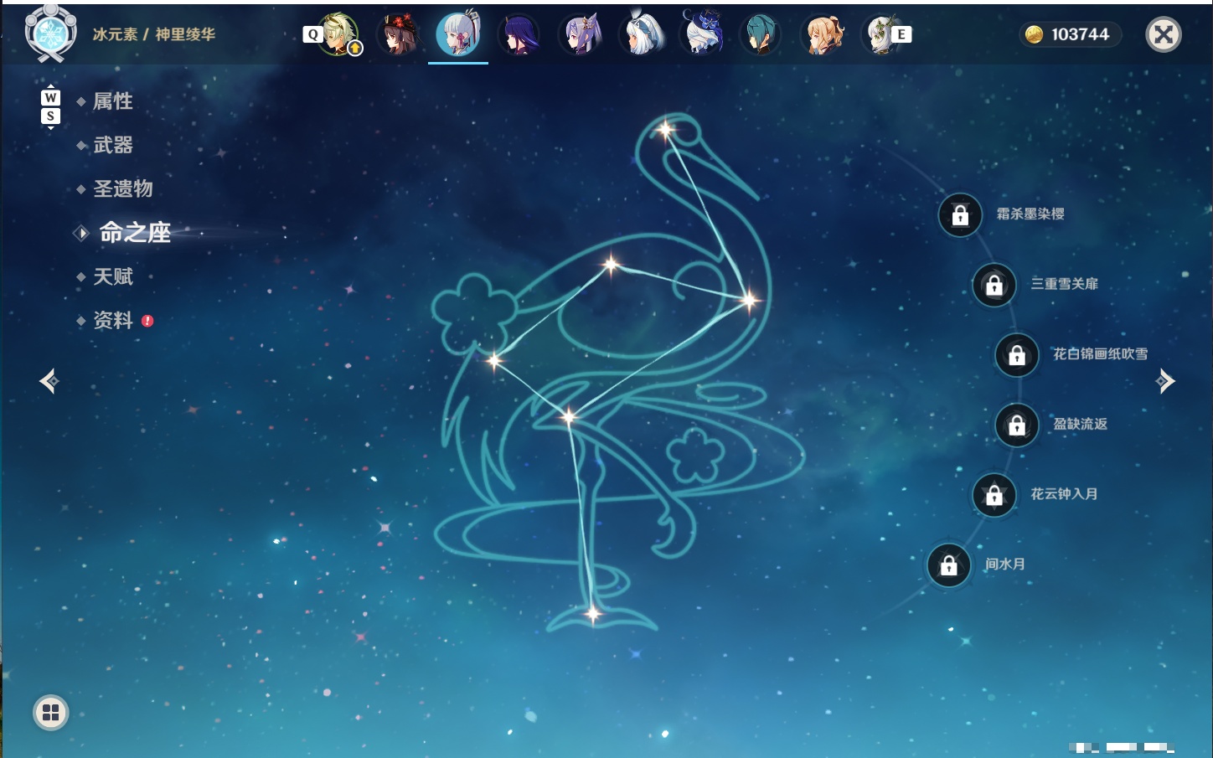Go to the 圣遗物 artifacts menu

click(123, 188)
